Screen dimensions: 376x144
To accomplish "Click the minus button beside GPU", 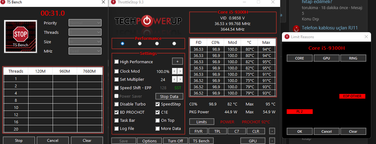I will (272, 141).
